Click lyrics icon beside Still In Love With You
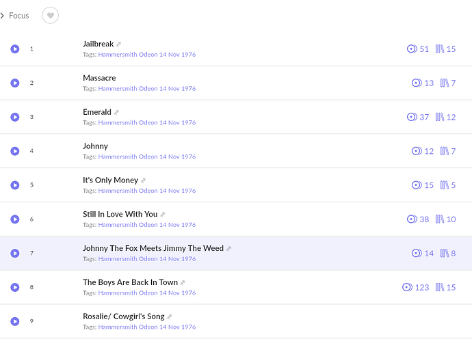The width and height of the screenshot is (472, 339). (163, 215)
